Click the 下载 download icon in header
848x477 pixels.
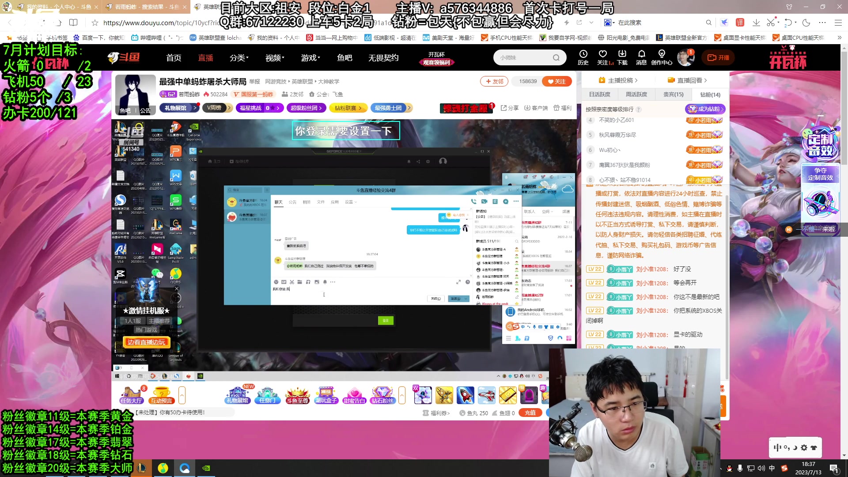622,57
